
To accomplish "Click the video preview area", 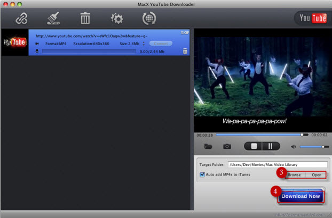I will (262, 80).
